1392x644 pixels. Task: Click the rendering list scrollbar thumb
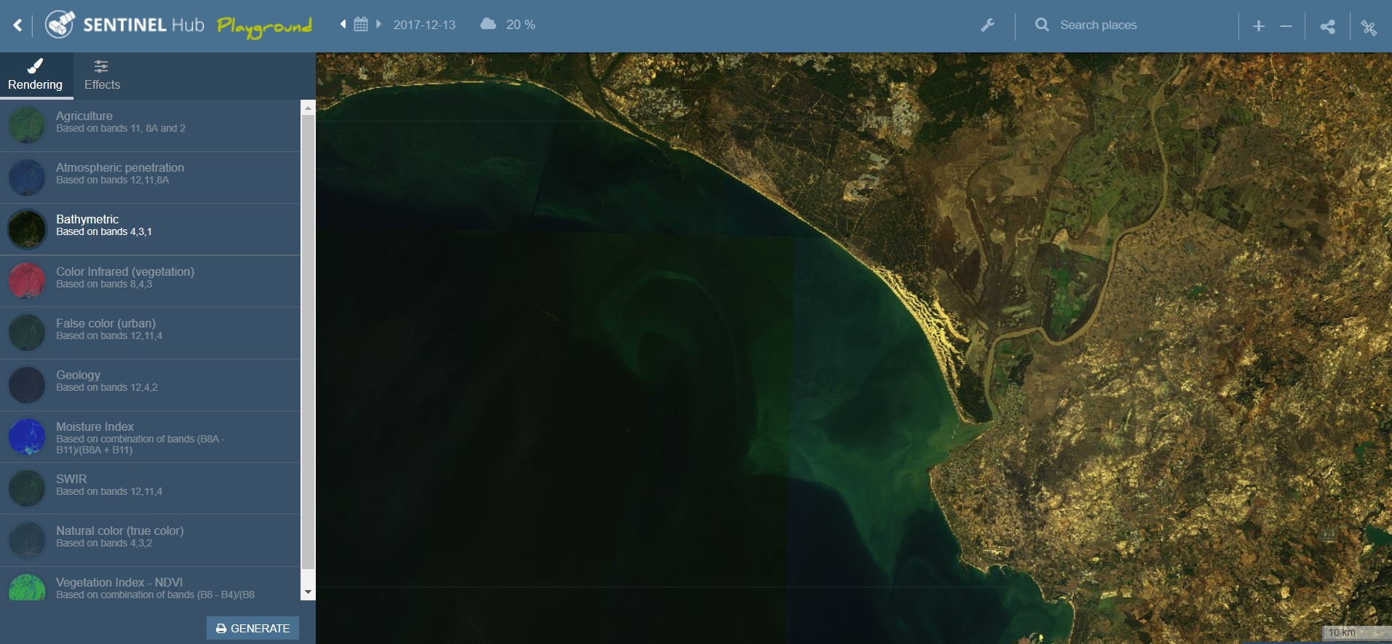[308, 342]
